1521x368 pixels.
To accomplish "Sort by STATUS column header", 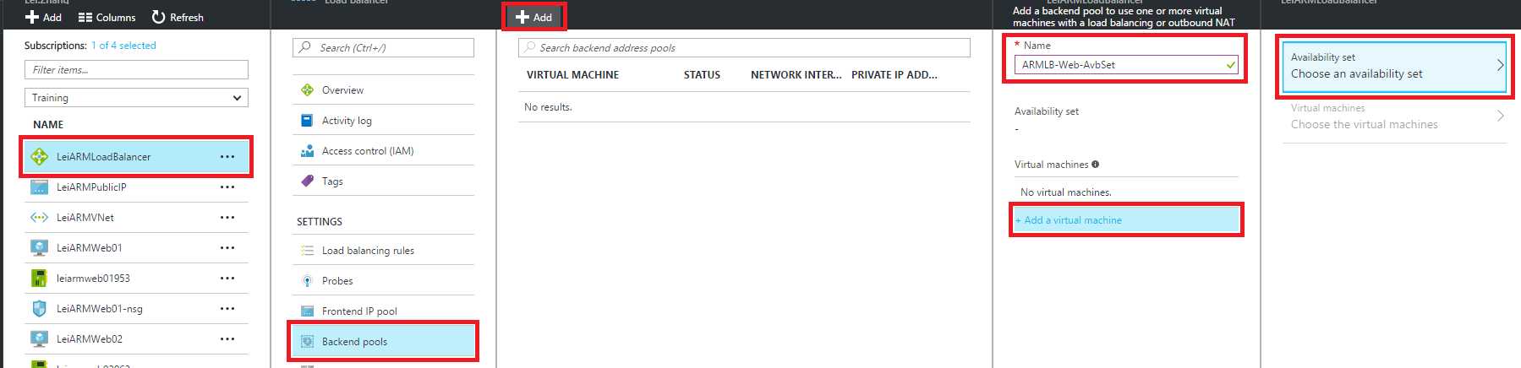I will [x=702, y=75].
